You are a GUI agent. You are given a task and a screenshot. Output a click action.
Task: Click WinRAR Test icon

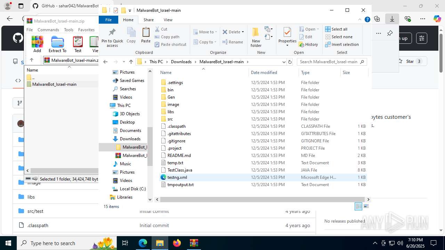[x=78, y=44]
